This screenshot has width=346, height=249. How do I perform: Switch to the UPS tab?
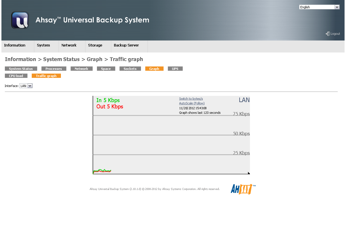175,69
